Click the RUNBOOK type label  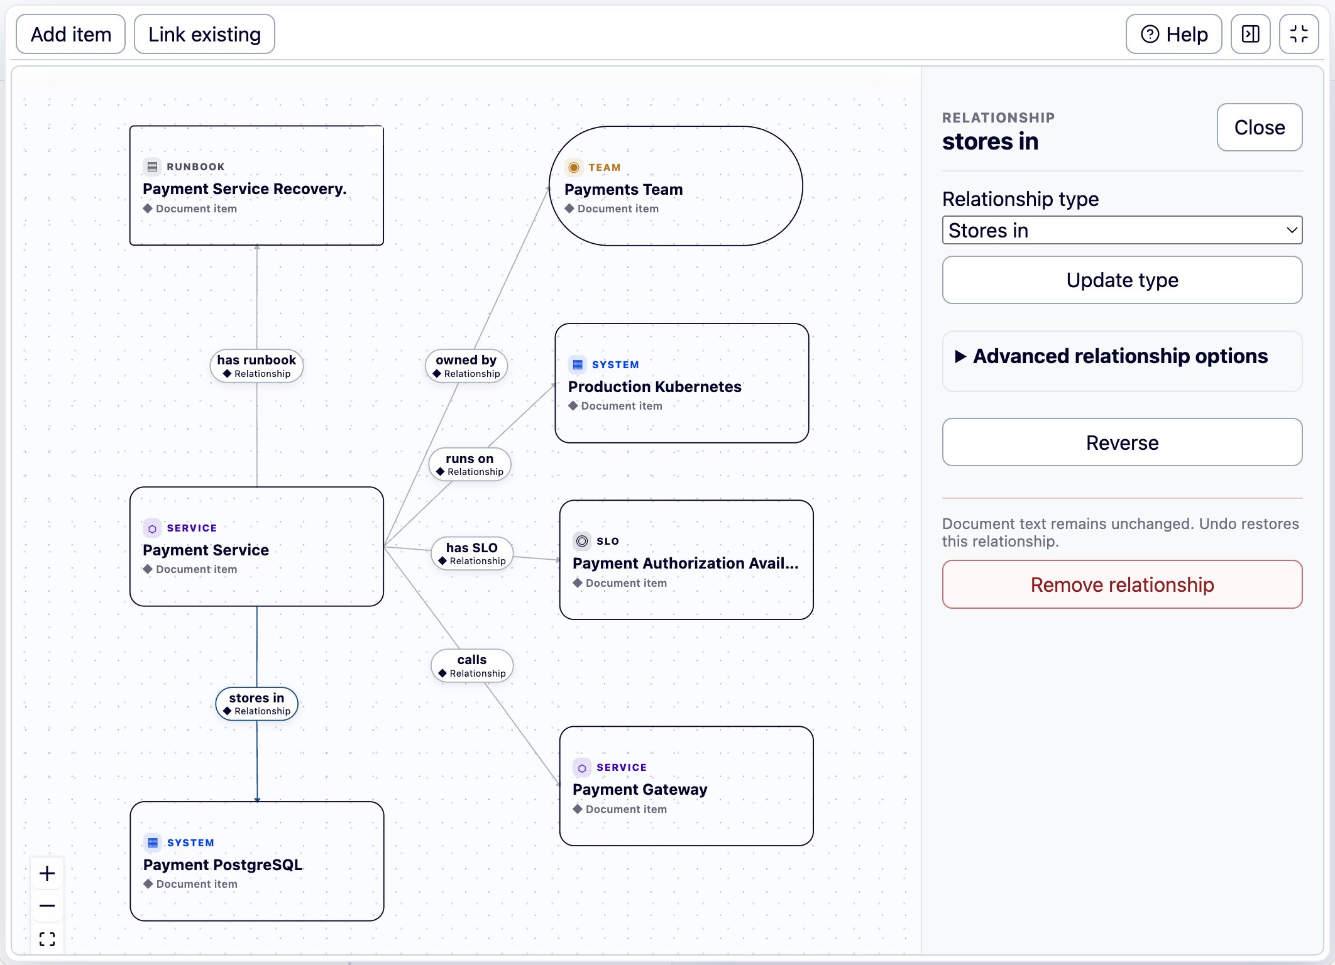(195, 166)
